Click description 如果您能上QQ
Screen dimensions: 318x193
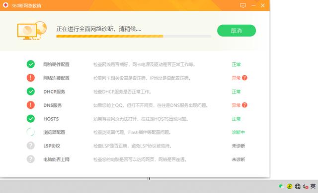(x=151, y=105)
